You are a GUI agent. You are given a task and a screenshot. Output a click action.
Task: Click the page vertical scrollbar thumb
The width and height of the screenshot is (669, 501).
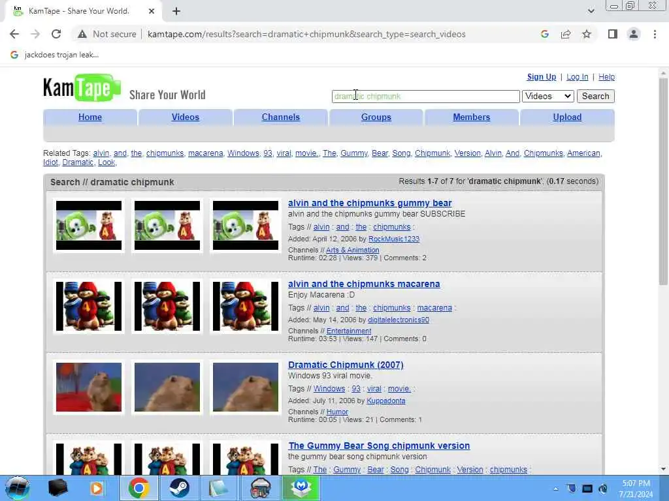tap(663, 183)
